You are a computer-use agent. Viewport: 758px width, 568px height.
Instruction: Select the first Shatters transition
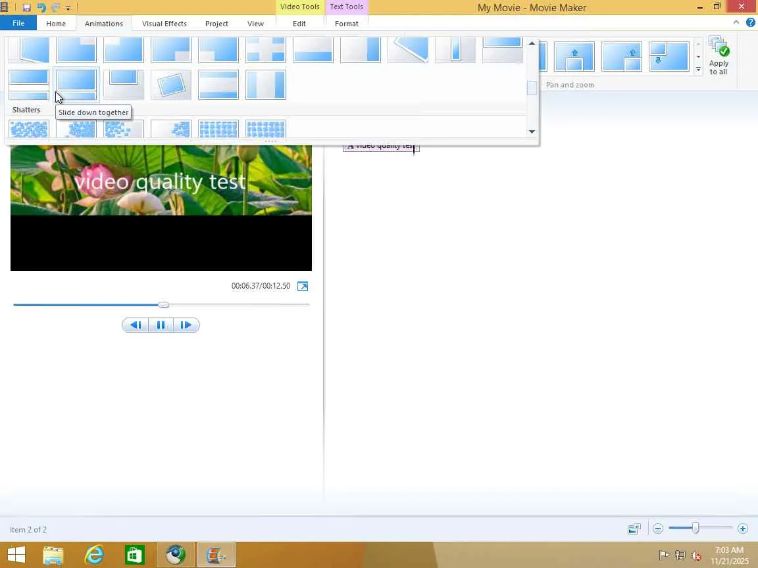click(x=29, y=129)
